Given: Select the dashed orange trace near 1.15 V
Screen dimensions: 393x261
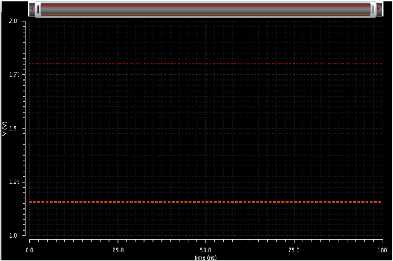Looking at the screenshot, I should tap(205, 202).
